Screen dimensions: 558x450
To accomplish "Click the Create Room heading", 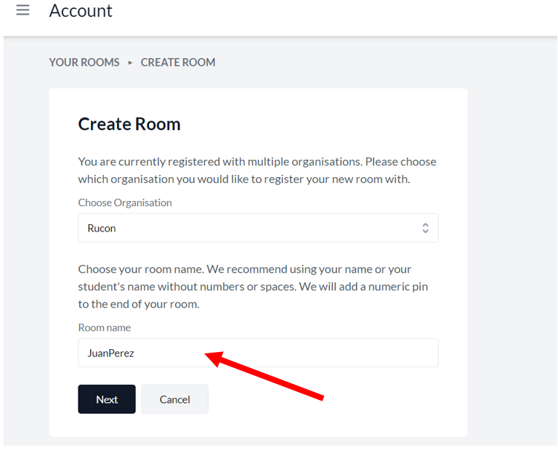I will pos(129,124).
